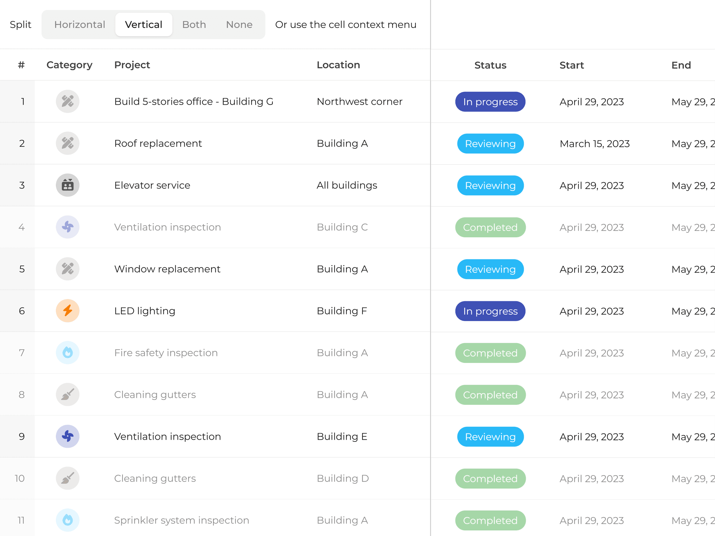Click the row number 6 cell
The width and height of the screenshot is (715, 536).
coord(22,311)
